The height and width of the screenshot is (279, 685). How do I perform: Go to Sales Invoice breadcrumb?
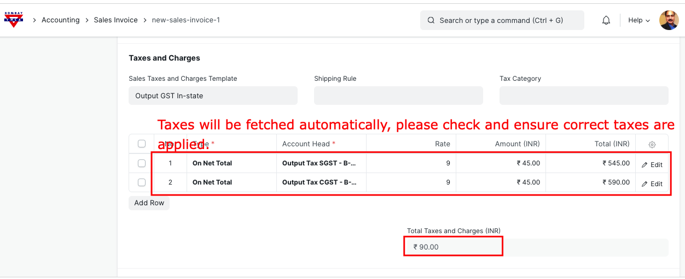point(115,20)
